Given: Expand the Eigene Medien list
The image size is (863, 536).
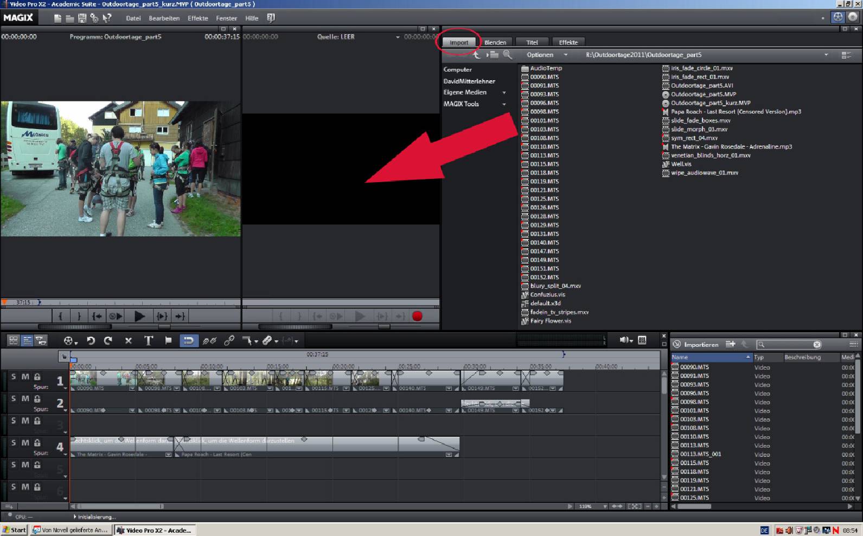Looking at the screenshot, I should coord(504,93).
